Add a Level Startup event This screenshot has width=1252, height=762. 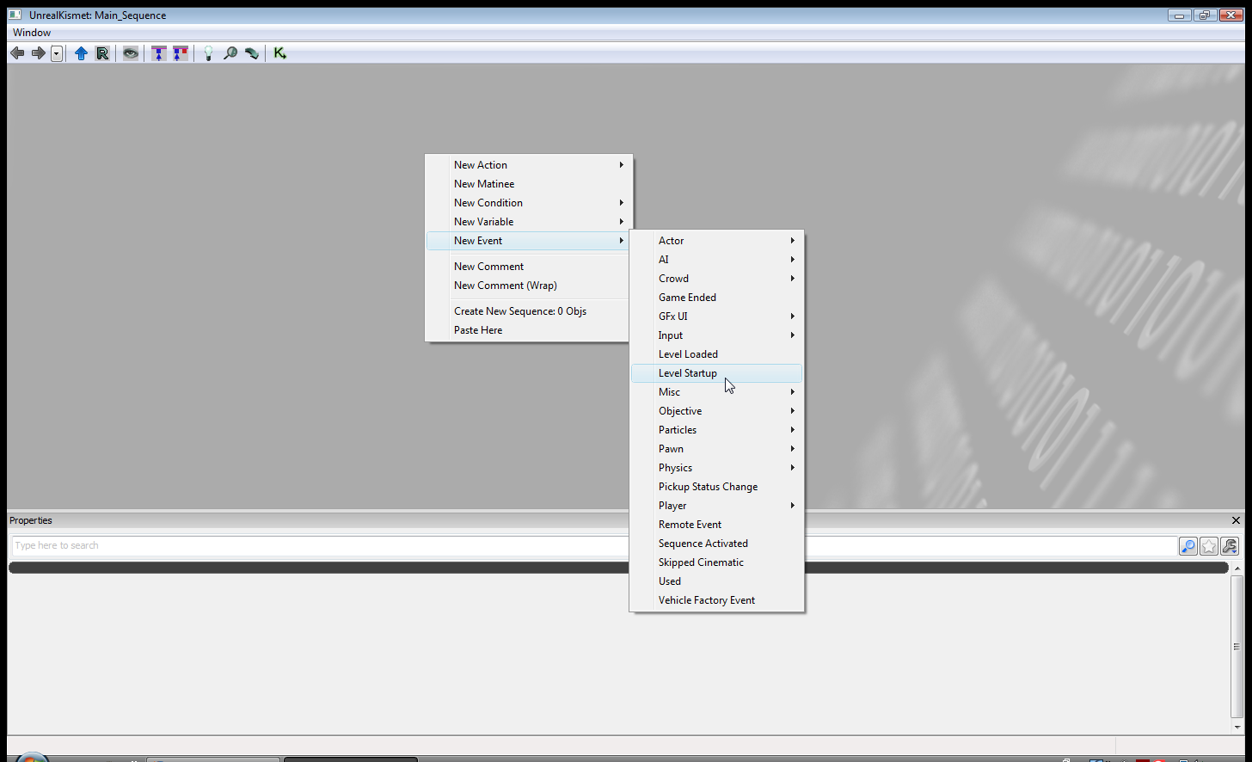pyautogui.click(x=717, y=373)
